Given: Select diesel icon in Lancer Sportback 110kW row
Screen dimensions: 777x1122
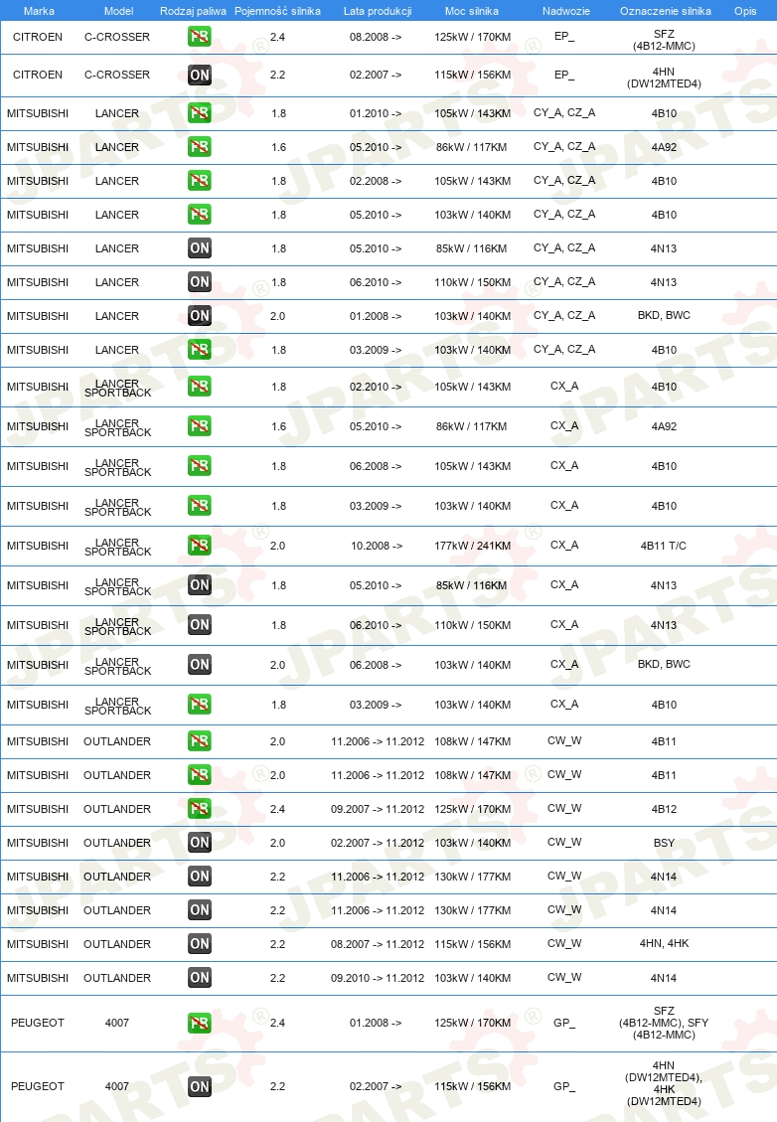Looking at the screenshot, I should [x=199, y=625].
